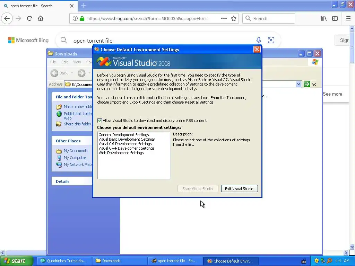355x266 pixels.
Task: Click the Bing search box text
Action: [x=93, y=41]
